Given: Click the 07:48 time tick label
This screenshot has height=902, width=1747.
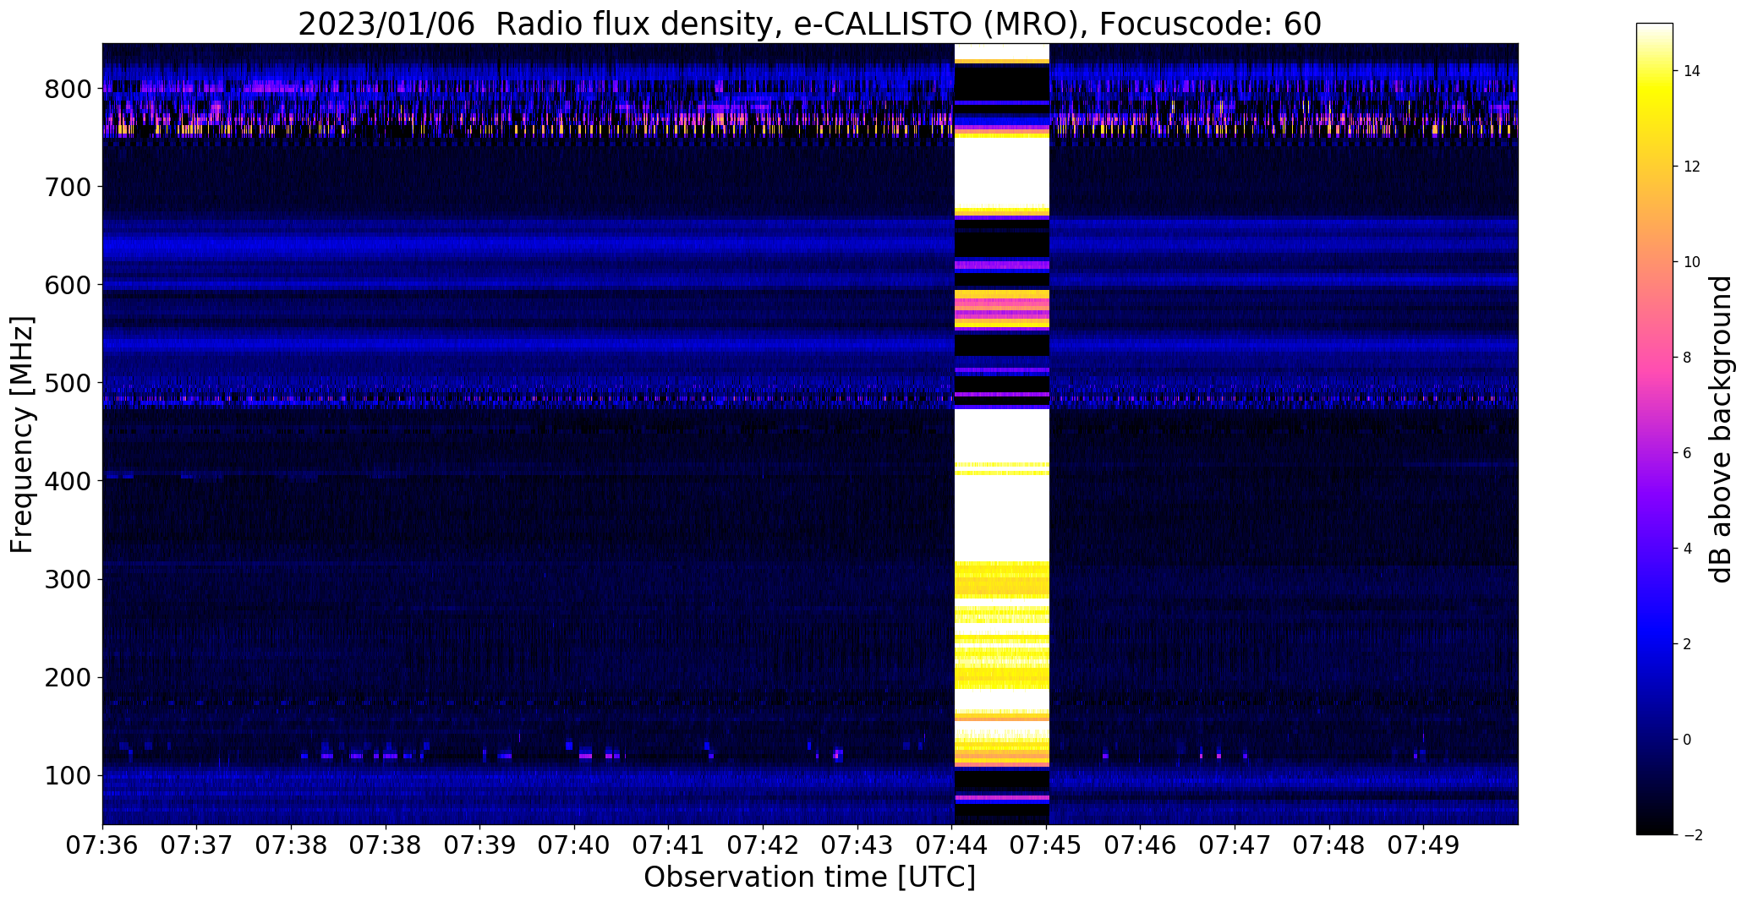Looking at the screenshot, I should pos(1329,846).
